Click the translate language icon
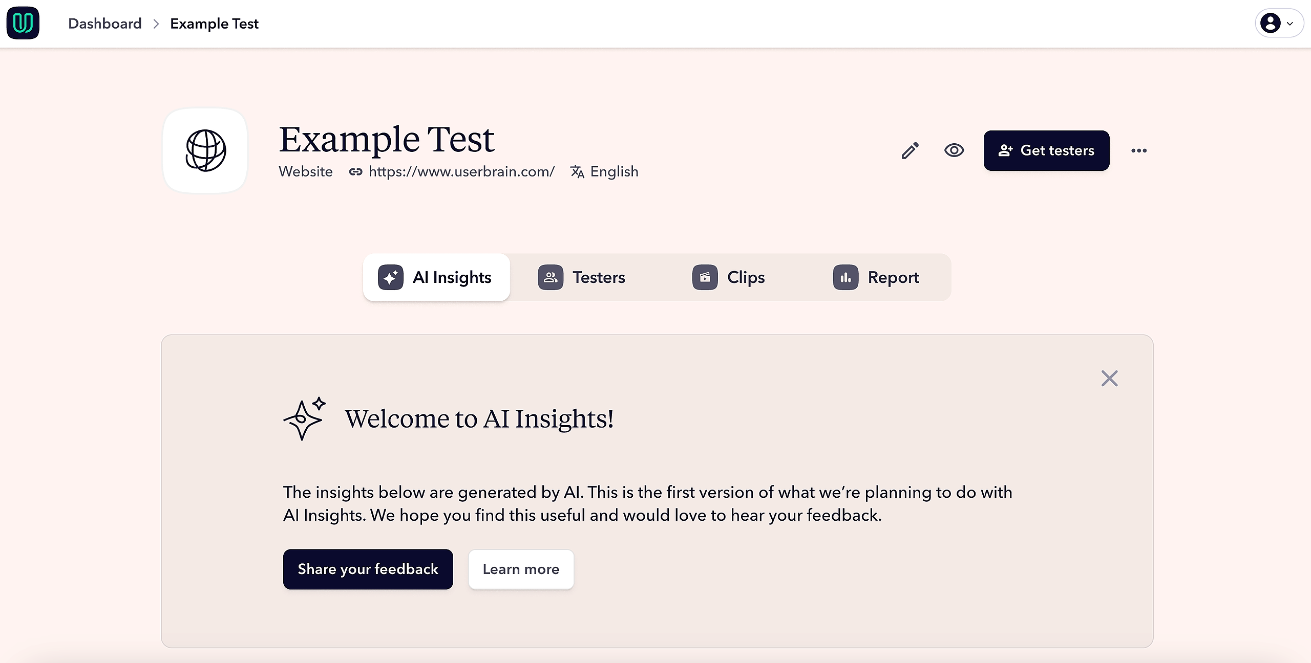Screen dimensions: 1311x663 [577, 172]
